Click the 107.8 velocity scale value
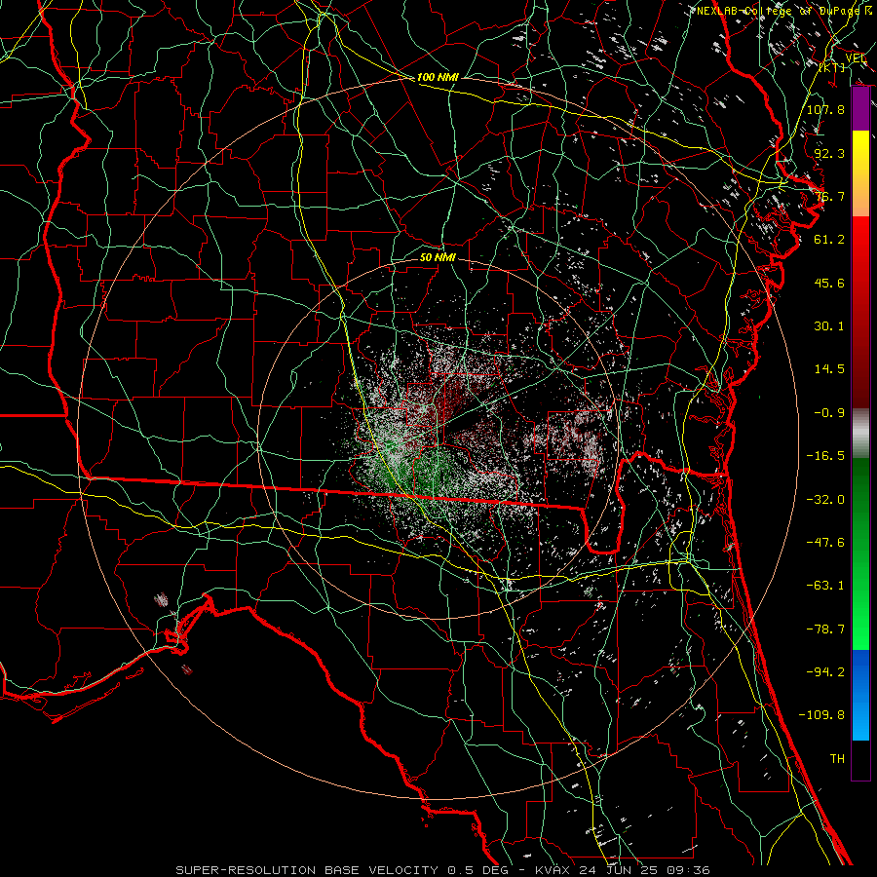 [825, 109]
